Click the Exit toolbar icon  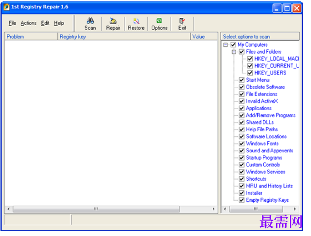182,21
